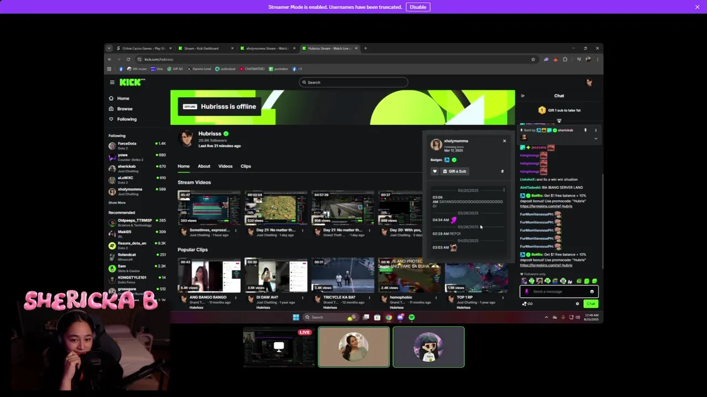Open three-dot menu on pinned chat message

595,130
